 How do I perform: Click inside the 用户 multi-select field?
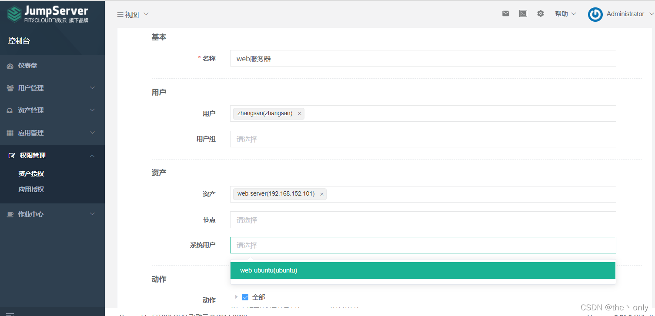[423, 113]
